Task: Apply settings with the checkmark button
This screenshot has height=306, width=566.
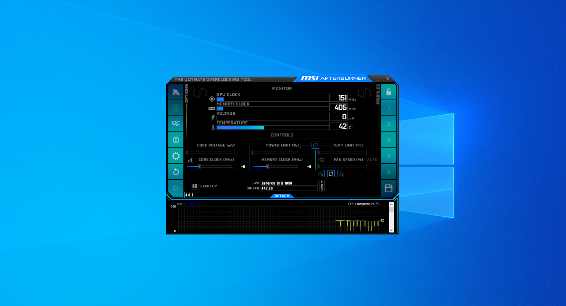Action: (x=176, y=188)
